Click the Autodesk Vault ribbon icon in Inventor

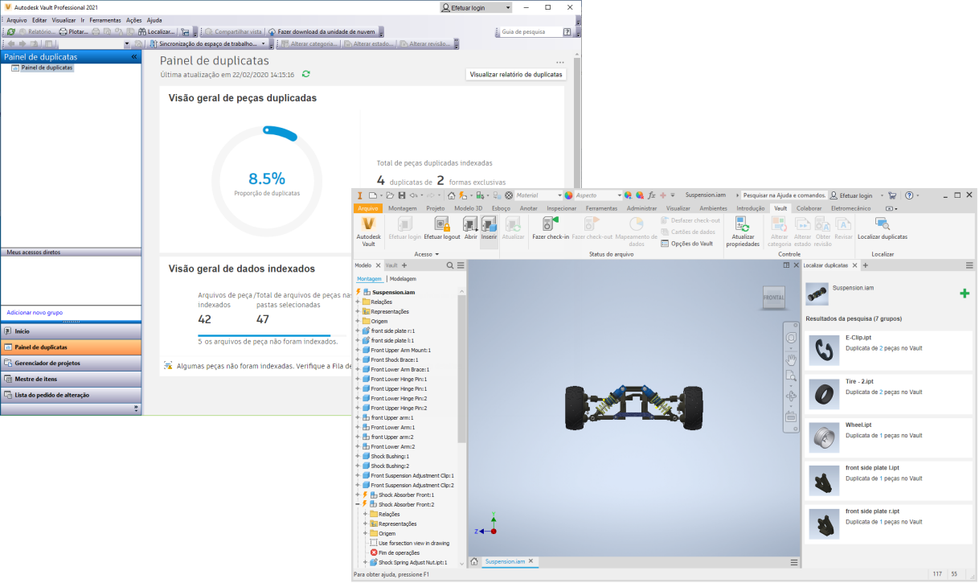coord(368,224)
